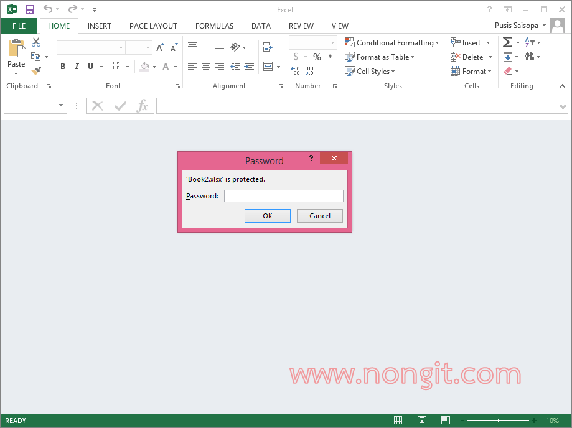Click Increase Indent icon

pyautogui.click(x=249, y=67)
